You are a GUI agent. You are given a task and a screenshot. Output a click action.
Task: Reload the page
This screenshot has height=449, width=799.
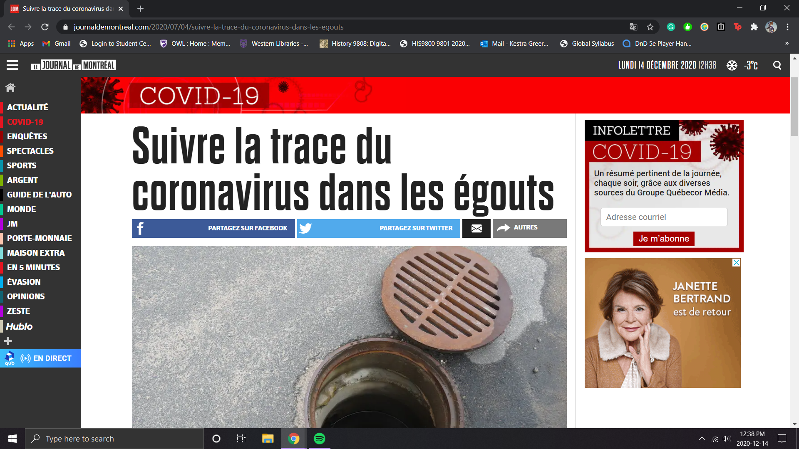tap(45, 27)
